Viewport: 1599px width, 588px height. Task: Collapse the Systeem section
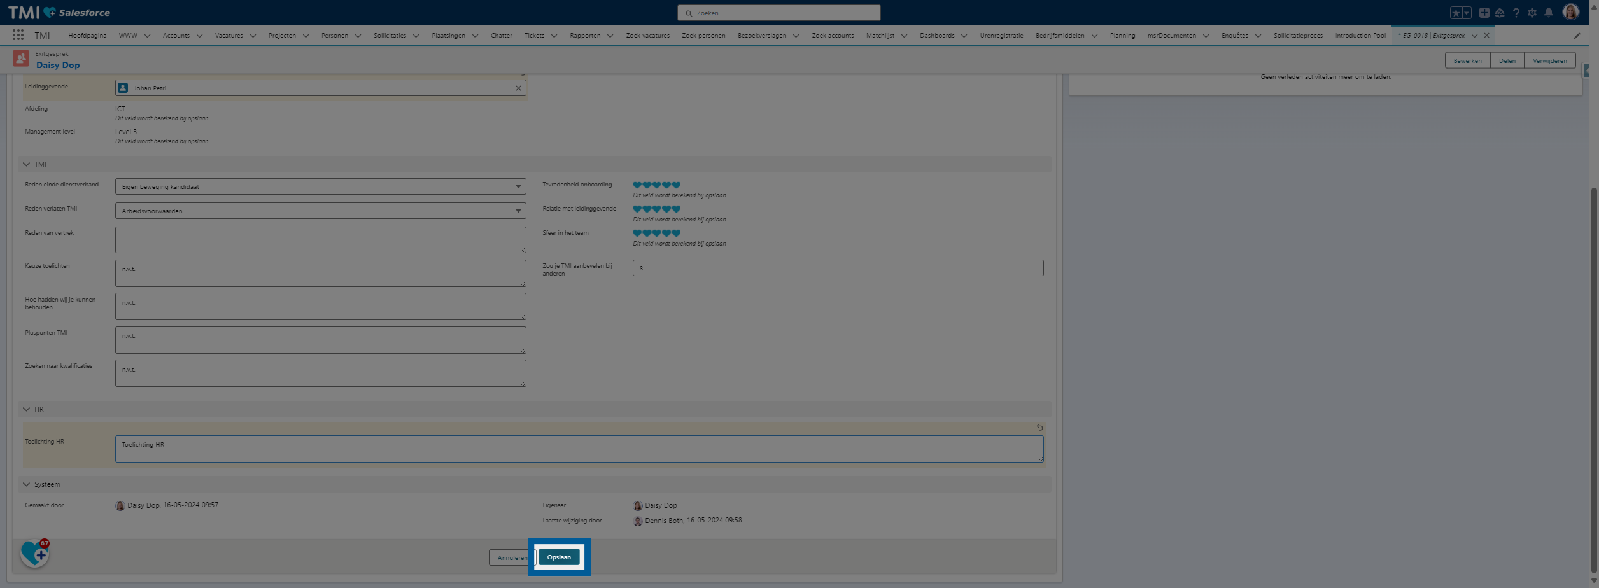[x=26, y=484]
